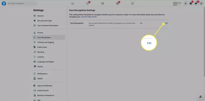The image size is (205, 101).
Task: Click the Search Facebook field
Action: tap(22, 4)
